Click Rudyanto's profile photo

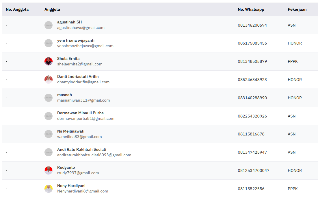click(49, 170)
